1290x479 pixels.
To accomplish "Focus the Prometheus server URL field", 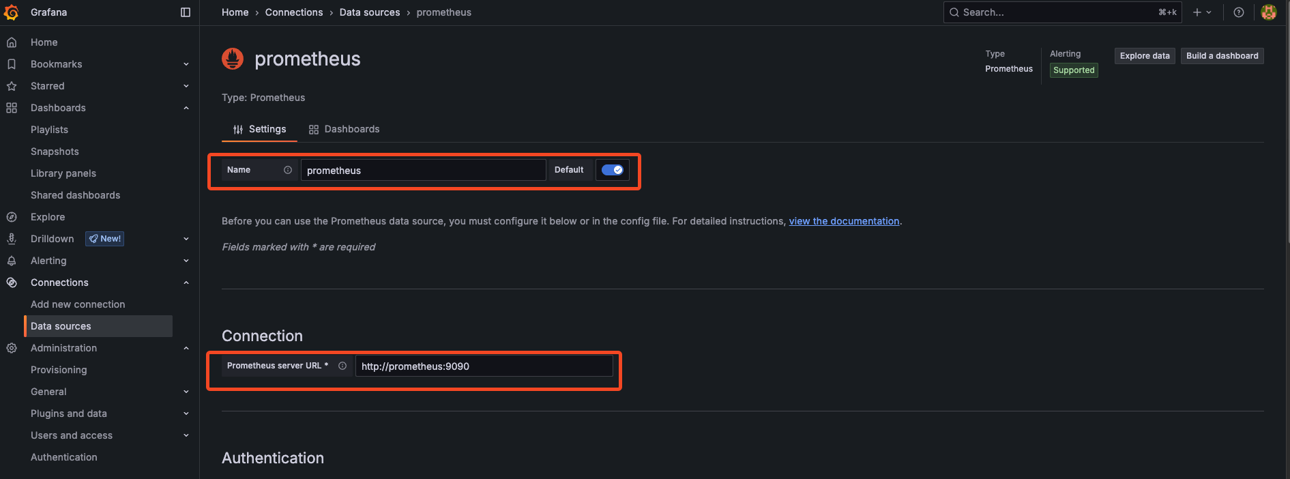I will [x=484, y=366].
